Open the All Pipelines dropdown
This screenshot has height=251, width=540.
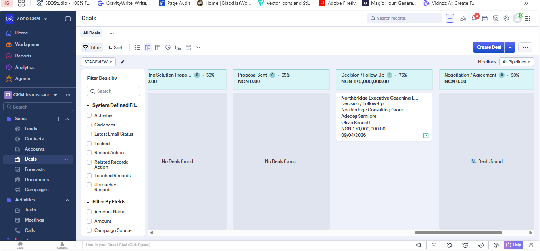(517, 62)
